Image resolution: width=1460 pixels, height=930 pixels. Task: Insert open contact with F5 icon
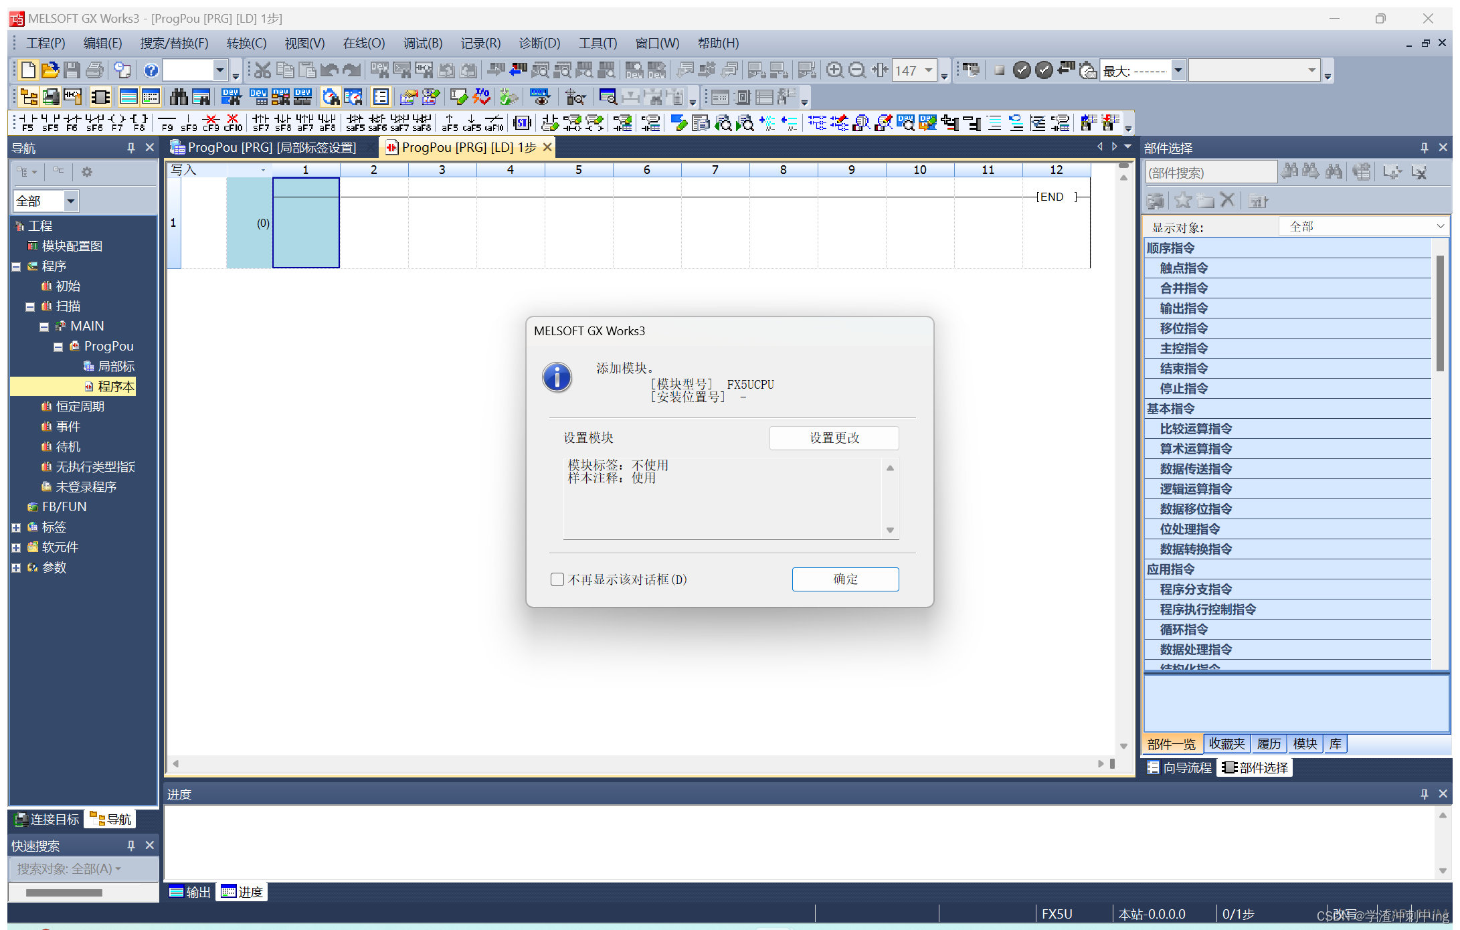pyautogui.click(x=27, y=122)
